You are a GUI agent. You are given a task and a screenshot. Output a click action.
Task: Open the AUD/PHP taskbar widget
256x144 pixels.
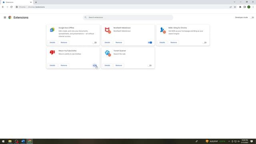(x=216, y=141)
